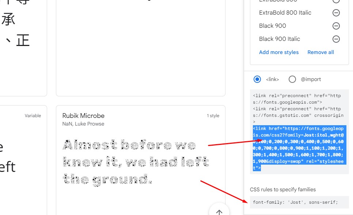The width and height of the screenshot is (353, 215).
Task: Click the Rubik Microbe sample preview text
Action: (x=136, y=162)
